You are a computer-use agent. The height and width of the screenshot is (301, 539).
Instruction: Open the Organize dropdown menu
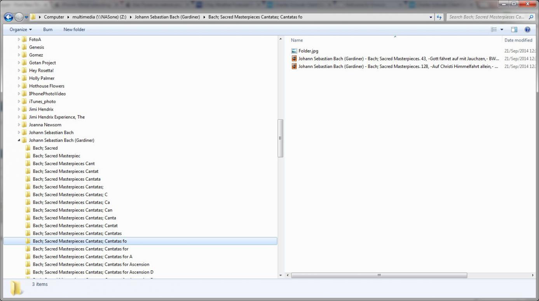click(x=21, y=30)
